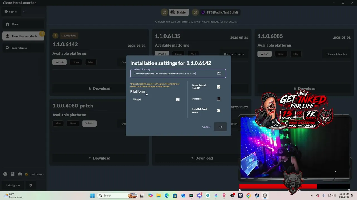Enable the Portable checkbox
357x200 pixels.
point(219,99)
